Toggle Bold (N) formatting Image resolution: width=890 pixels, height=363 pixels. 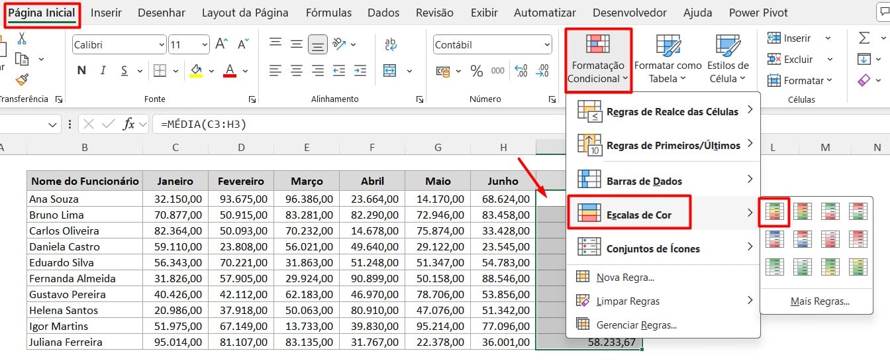click(x=82, y=70)
